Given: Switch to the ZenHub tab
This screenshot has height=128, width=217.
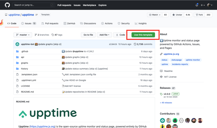Looking at the screenshot, I should [69, 24].
